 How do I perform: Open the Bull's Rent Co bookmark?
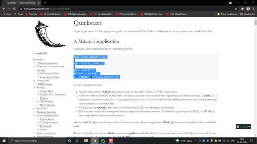[152, 14]
